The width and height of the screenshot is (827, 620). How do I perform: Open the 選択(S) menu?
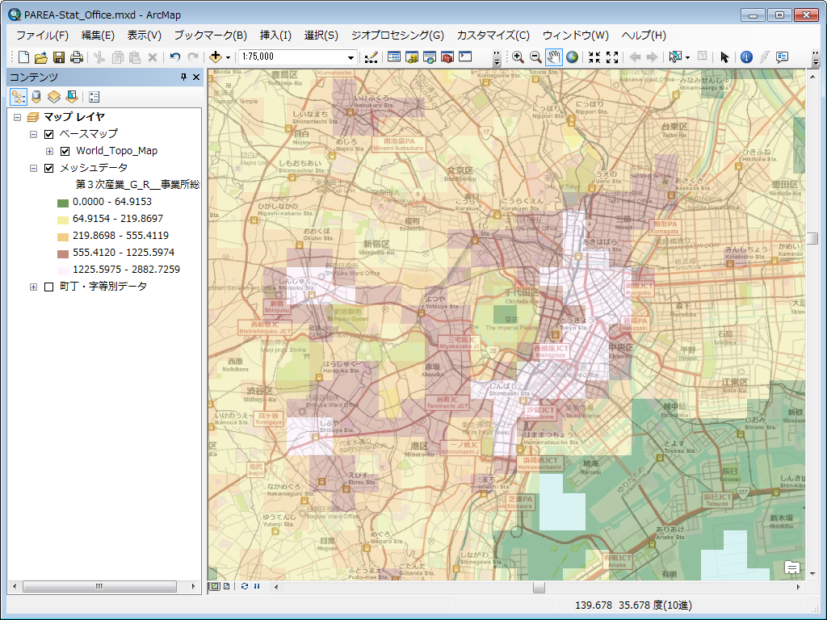321,36
